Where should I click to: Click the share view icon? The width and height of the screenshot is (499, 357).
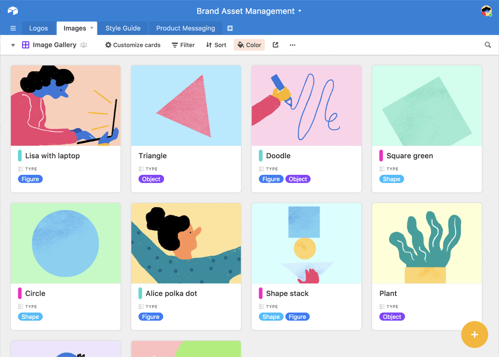[275, 45]
